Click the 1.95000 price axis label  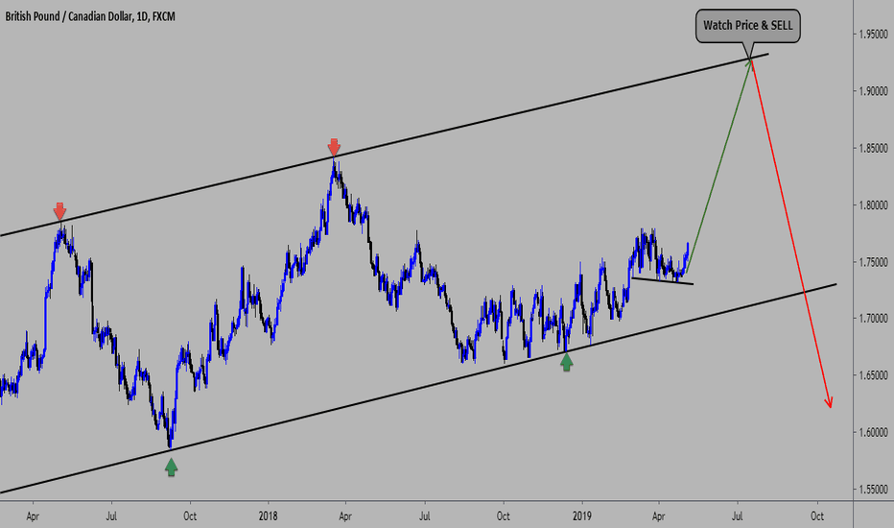coord(873,35)
